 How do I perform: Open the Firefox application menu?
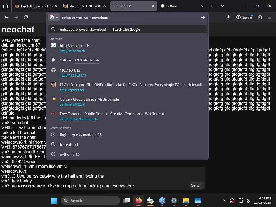pyautogui.click(x=270, y=17)
